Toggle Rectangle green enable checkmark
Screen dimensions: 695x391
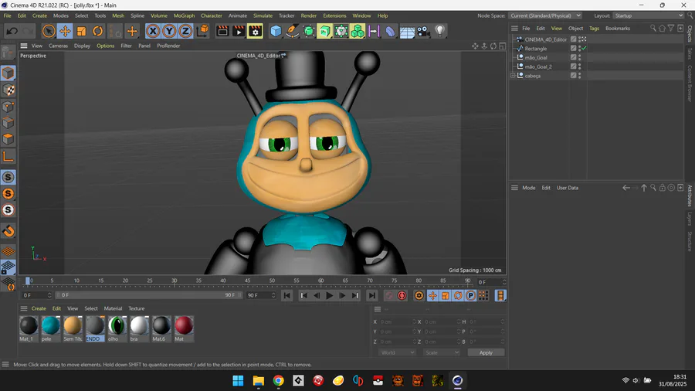[x=585, y=49]
